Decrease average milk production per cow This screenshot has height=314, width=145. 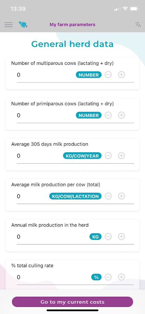[x=108, y=196]
